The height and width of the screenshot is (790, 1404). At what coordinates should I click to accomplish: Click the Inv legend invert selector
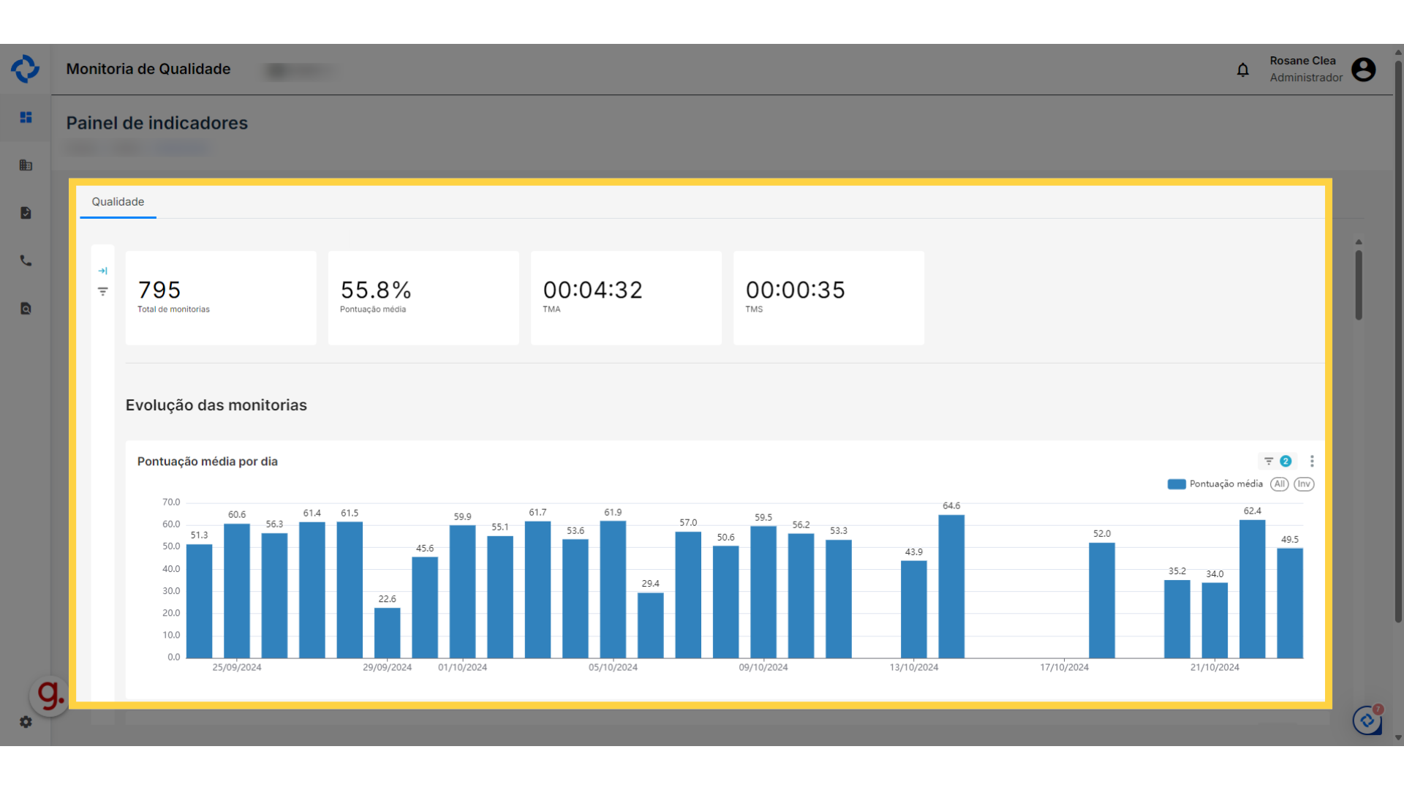point(1304,484)
